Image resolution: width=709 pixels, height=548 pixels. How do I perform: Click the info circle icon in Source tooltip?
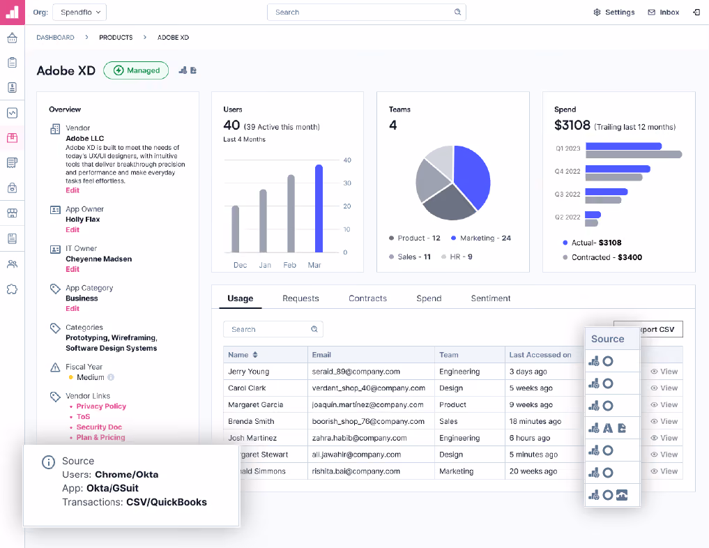click(x=48, y=462)
